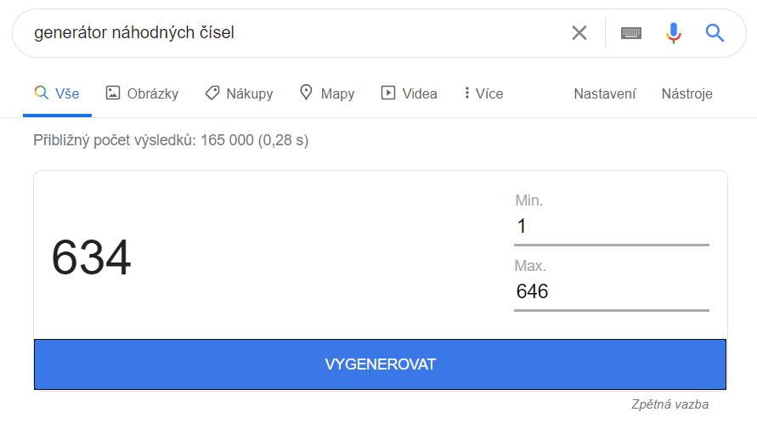This screenshot has height=446, width=757.
Task: Switch to the Obrázky tab
Action: pos(152,93)
